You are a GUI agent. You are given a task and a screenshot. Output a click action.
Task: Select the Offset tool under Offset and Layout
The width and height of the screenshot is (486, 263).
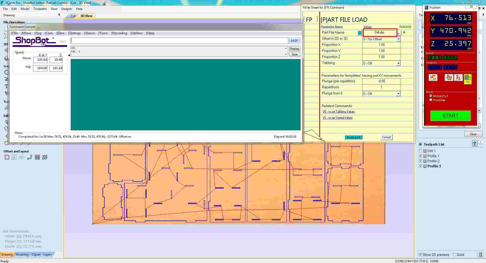coord(7,157)
